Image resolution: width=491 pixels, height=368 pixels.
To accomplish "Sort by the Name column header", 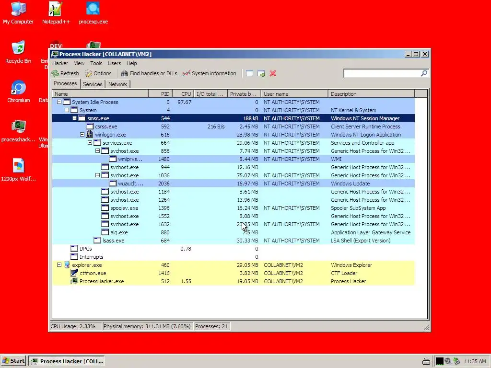I will coord(100,94).
